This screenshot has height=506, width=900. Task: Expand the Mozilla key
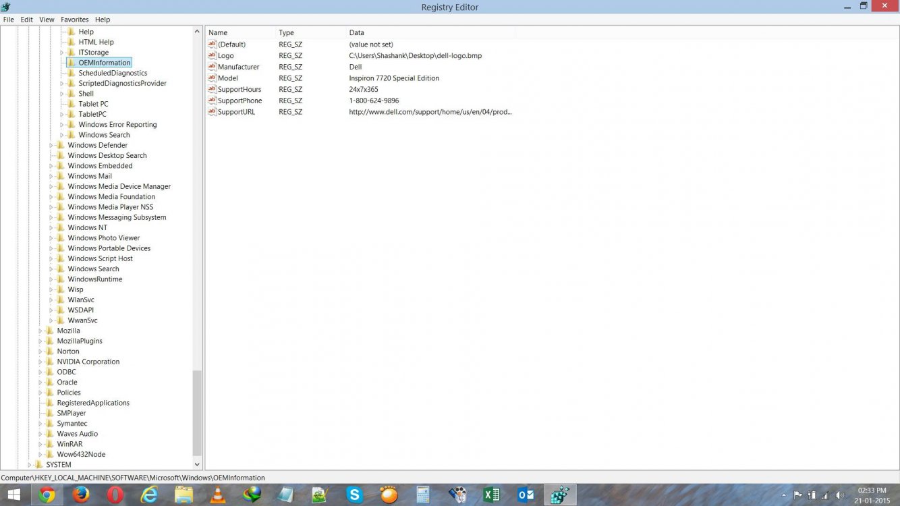point(40,331)
